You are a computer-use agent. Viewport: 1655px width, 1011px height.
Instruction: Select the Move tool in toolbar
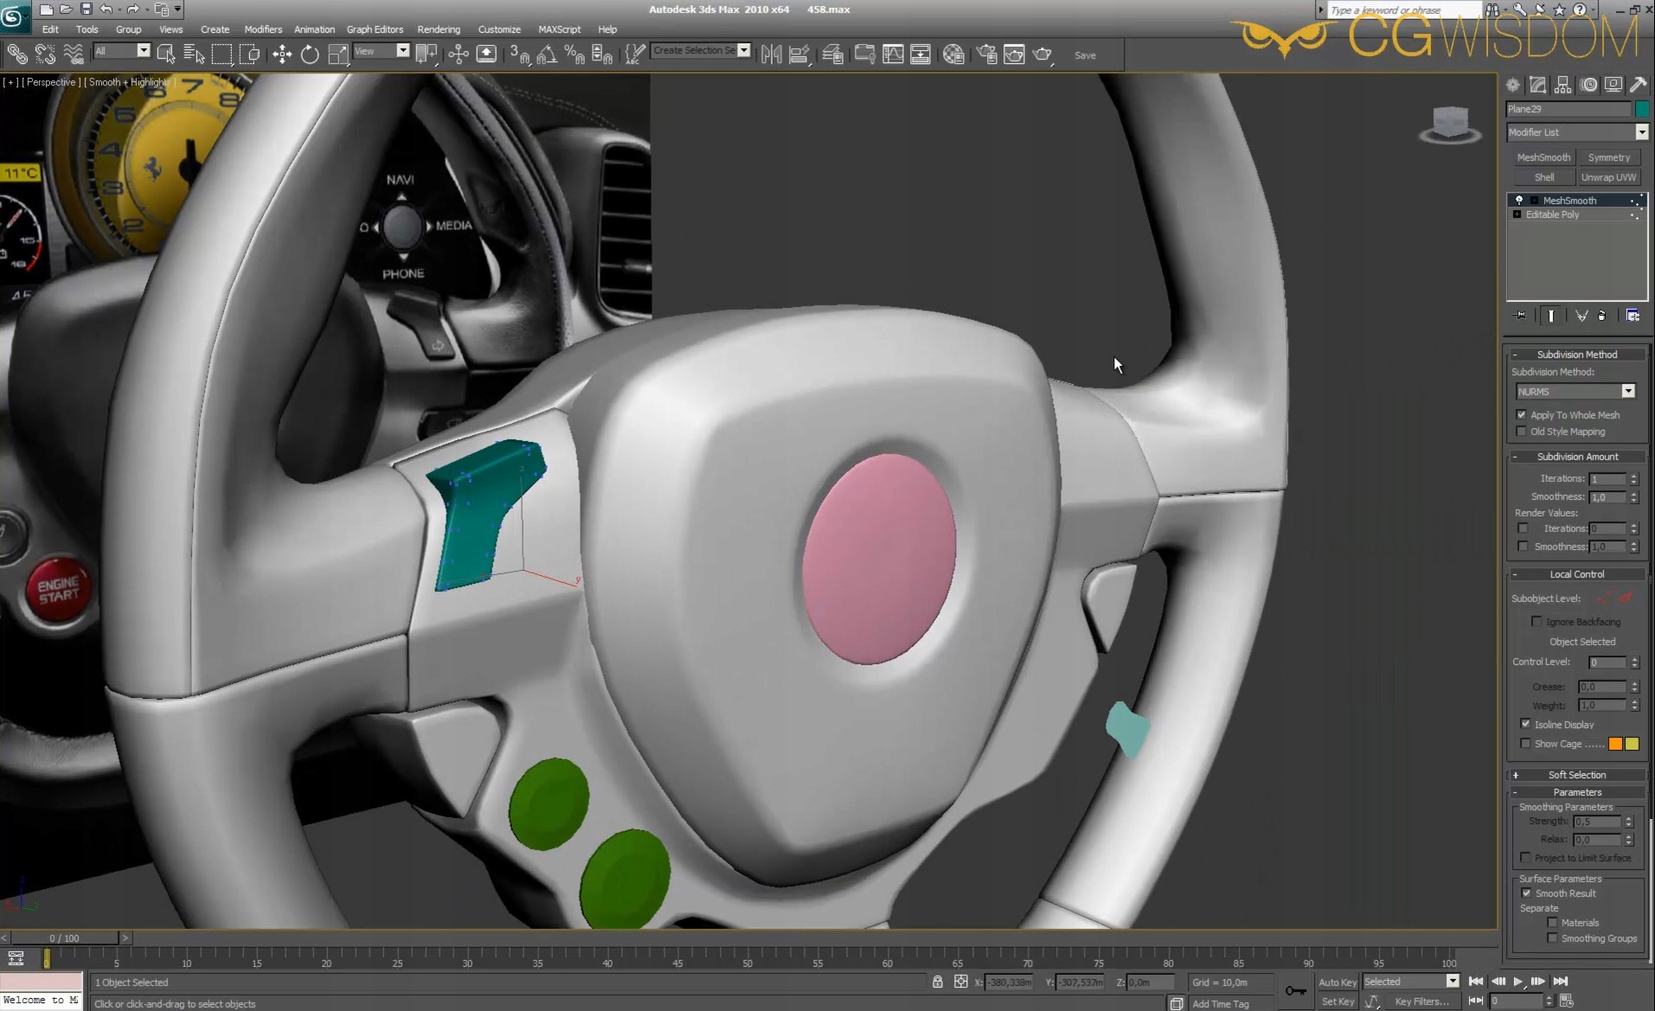(282, 54)
